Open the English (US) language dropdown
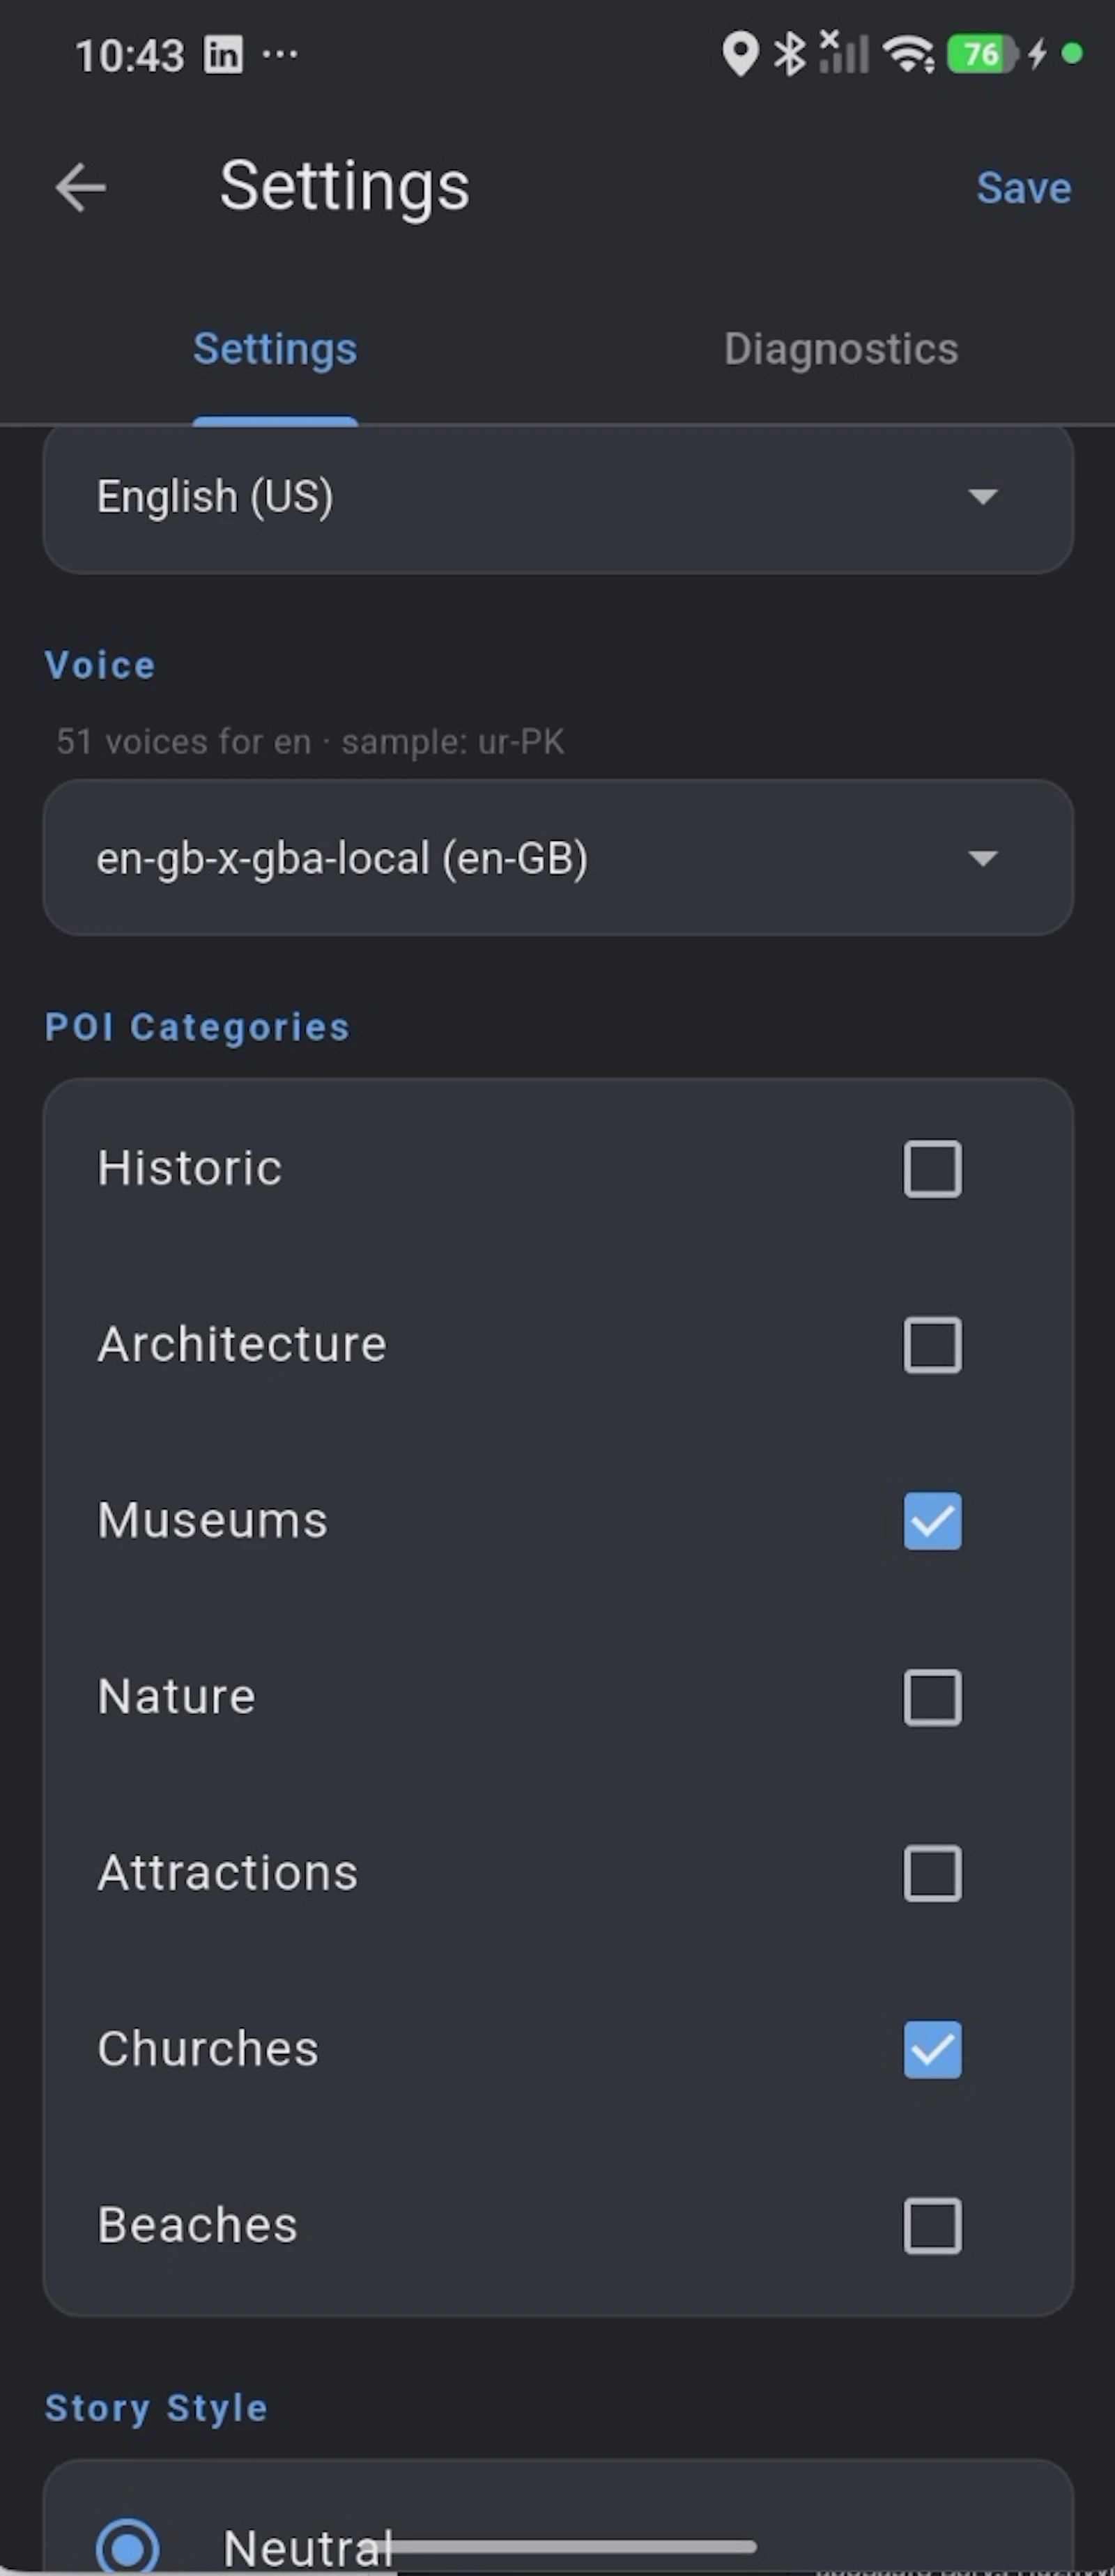1115x2576 pixels. (558, 496)
